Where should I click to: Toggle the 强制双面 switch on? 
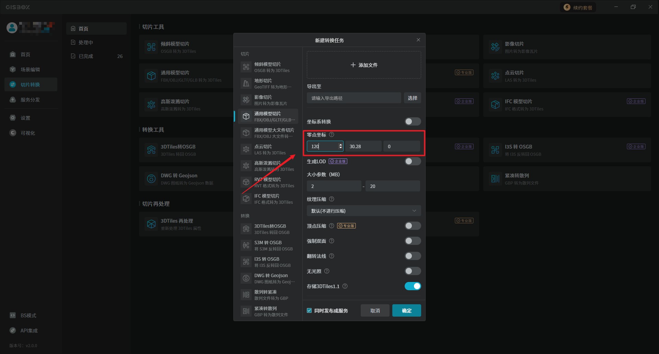click(x=412, y=241)
